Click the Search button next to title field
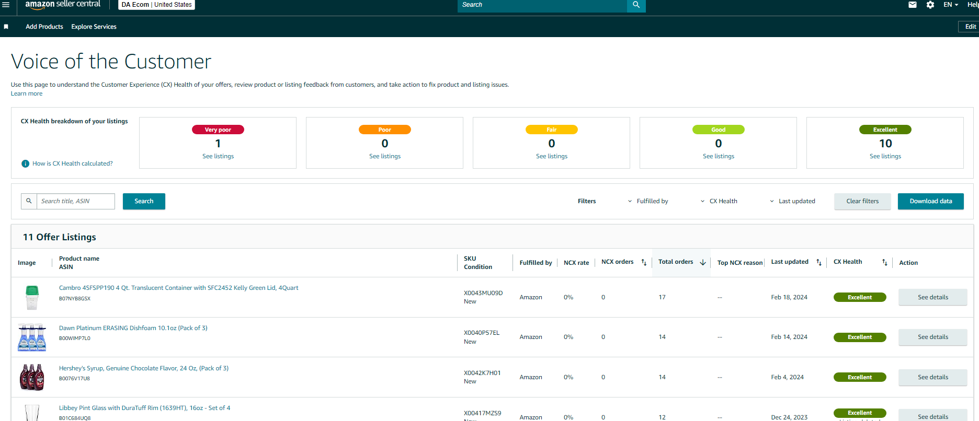979x421 pixels. [x=144, y=201]
